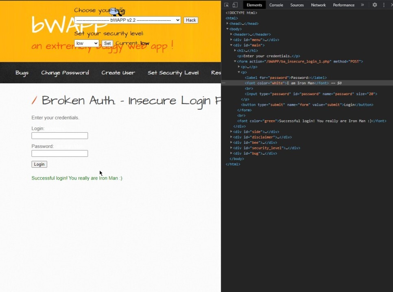Open the Create User menu link
The image size is (393, 292).
tap(118, 73)
